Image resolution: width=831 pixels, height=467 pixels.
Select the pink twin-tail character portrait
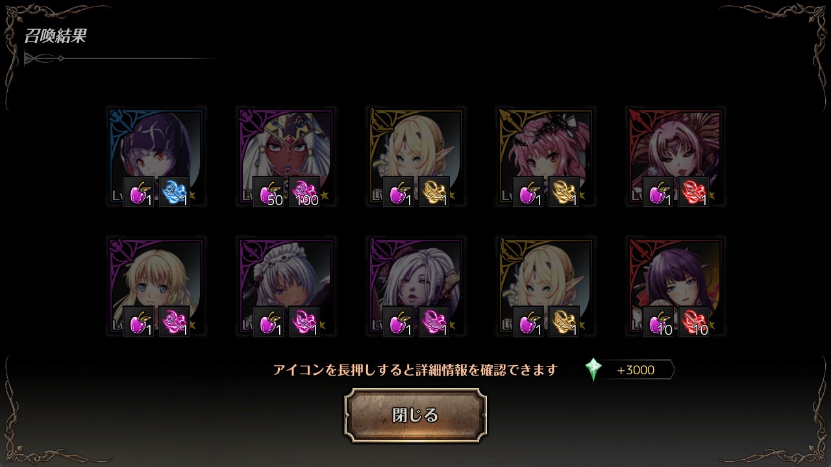click(545, 156)
